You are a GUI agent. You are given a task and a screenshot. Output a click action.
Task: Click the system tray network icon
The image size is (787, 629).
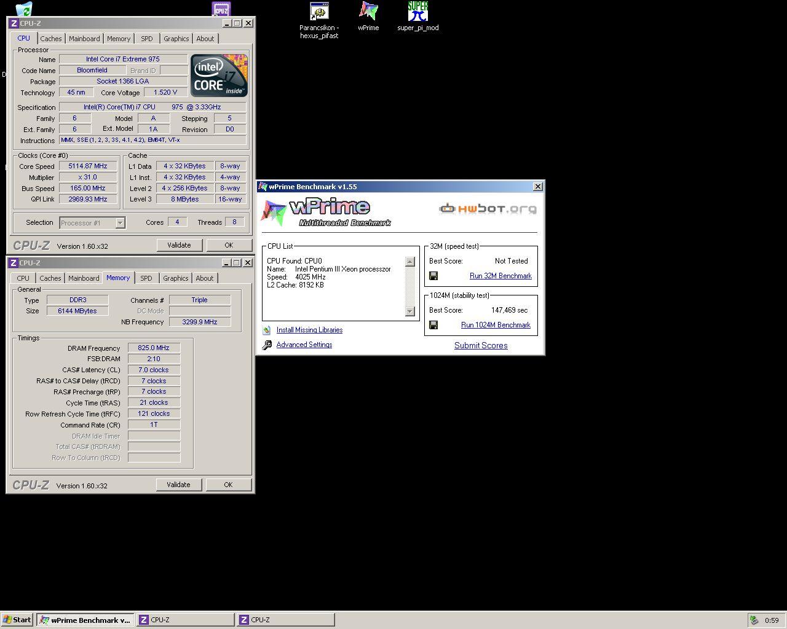pos(754,620)
